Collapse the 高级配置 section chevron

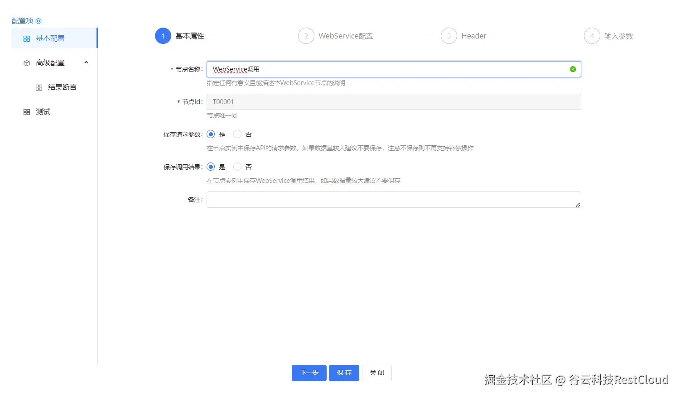[x=86, y=62]
